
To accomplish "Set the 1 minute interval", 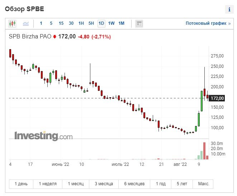I will 41,23.
